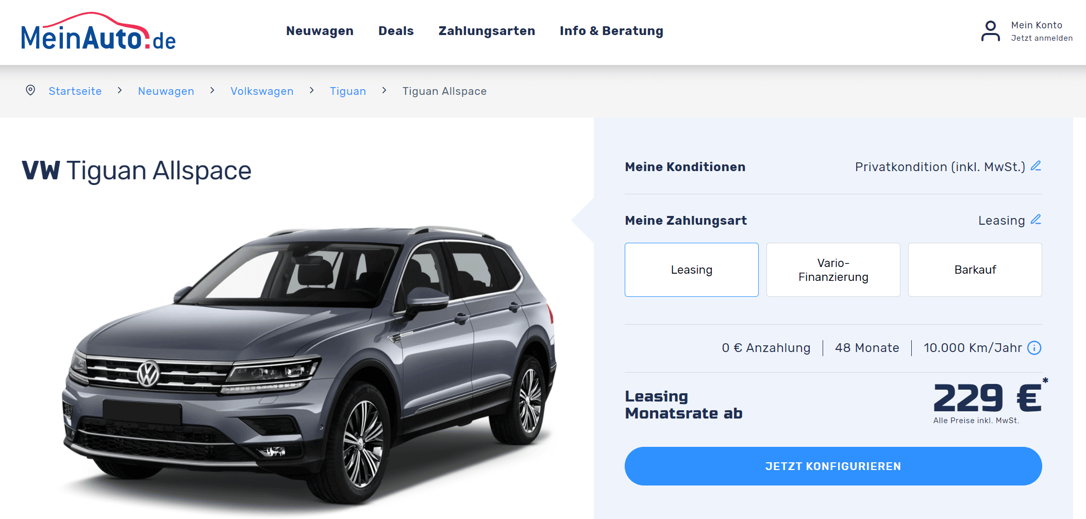Screen dimensions: 1086x519
Task: Select the Leasing payment option
Action: pos(691,270)
